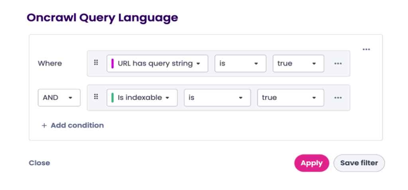Open more options for Is indexable row
This screenshot has height=190, width=408.
point(338,97)
